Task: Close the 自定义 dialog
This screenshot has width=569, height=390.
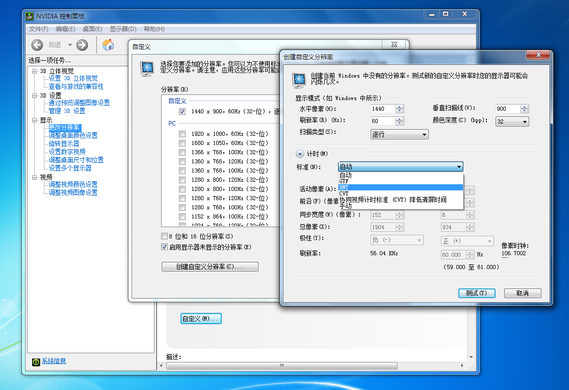Action: point(395,44)
